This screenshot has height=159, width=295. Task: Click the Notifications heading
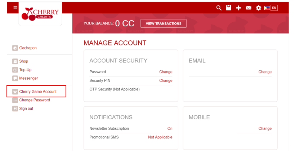click(111, 118)
